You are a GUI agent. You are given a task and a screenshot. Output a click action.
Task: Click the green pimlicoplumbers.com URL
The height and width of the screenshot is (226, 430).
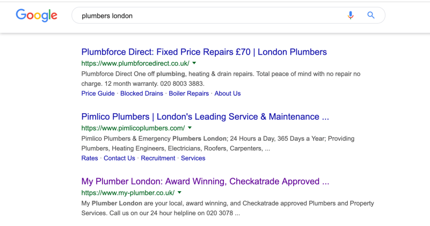click(133, 128)
